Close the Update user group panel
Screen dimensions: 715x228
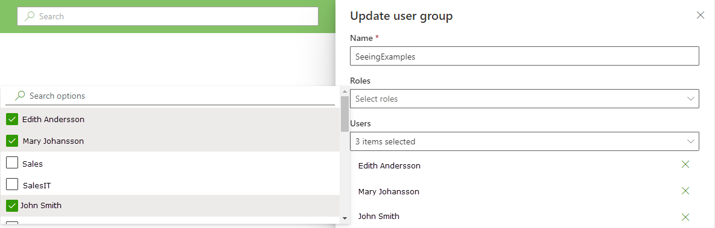701,15
